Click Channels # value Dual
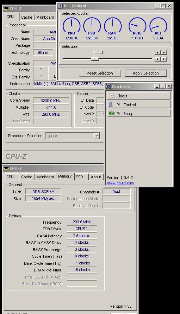 (116, 192)
